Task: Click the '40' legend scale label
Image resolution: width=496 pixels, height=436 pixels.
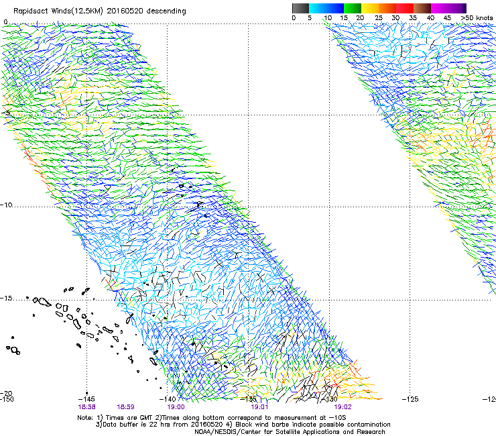Action: click(430, 17)
